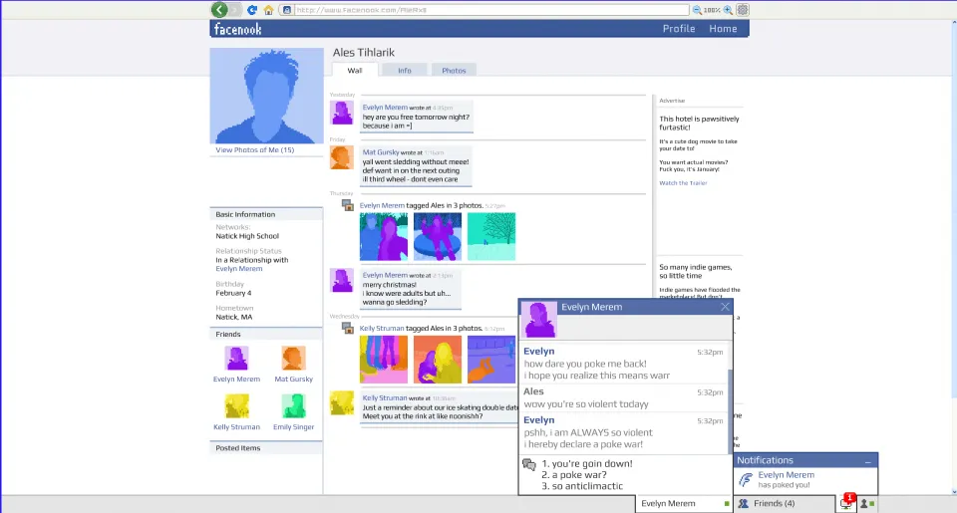This screenshot has width=957, height=513.
Task: Click Mat Gursky name on sledding post
Action: click(x=380, y=152)
